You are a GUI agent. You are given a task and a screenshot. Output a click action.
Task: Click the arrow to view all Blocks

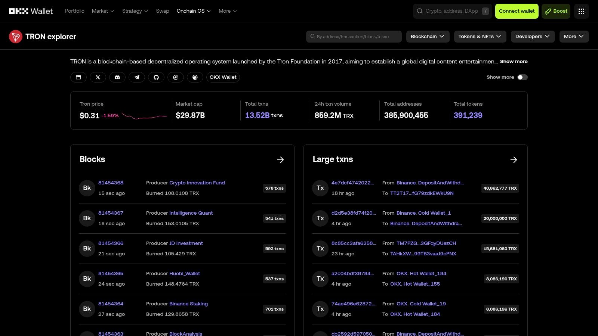pos(280,159)
